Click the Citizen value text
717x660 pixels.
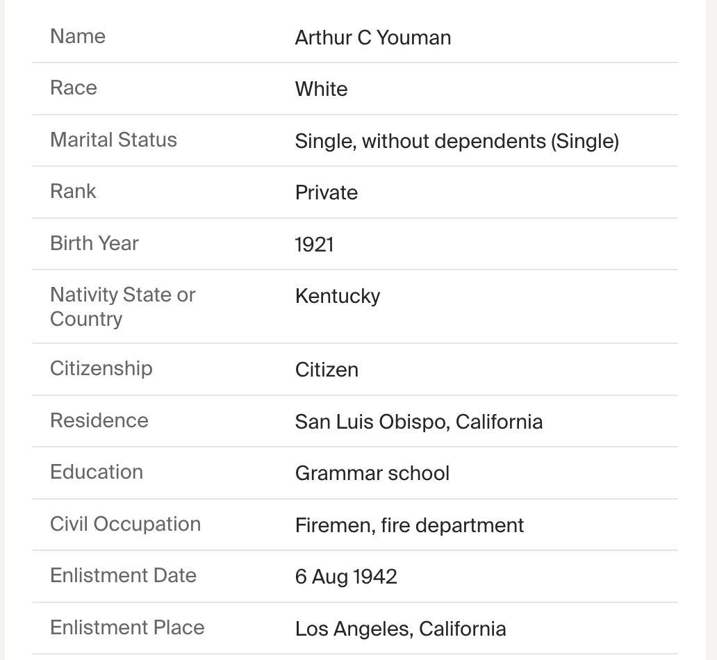[327, 370]
